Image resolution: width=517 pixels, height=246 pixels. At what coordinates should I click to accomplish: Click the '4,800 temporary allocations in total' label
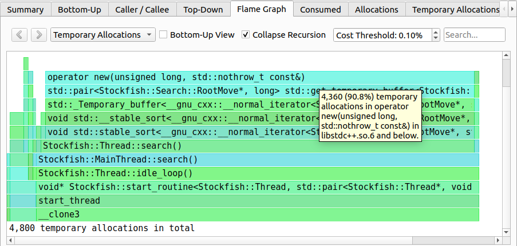(102, 228)
